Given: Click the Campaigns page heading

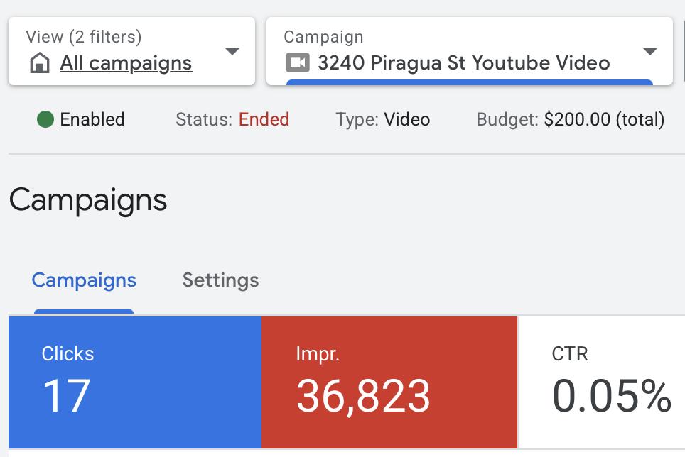Looking at the screenshot, I should 88,200.
